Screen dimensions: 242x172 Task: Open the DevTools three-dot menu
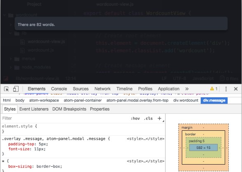coord(226,89)
